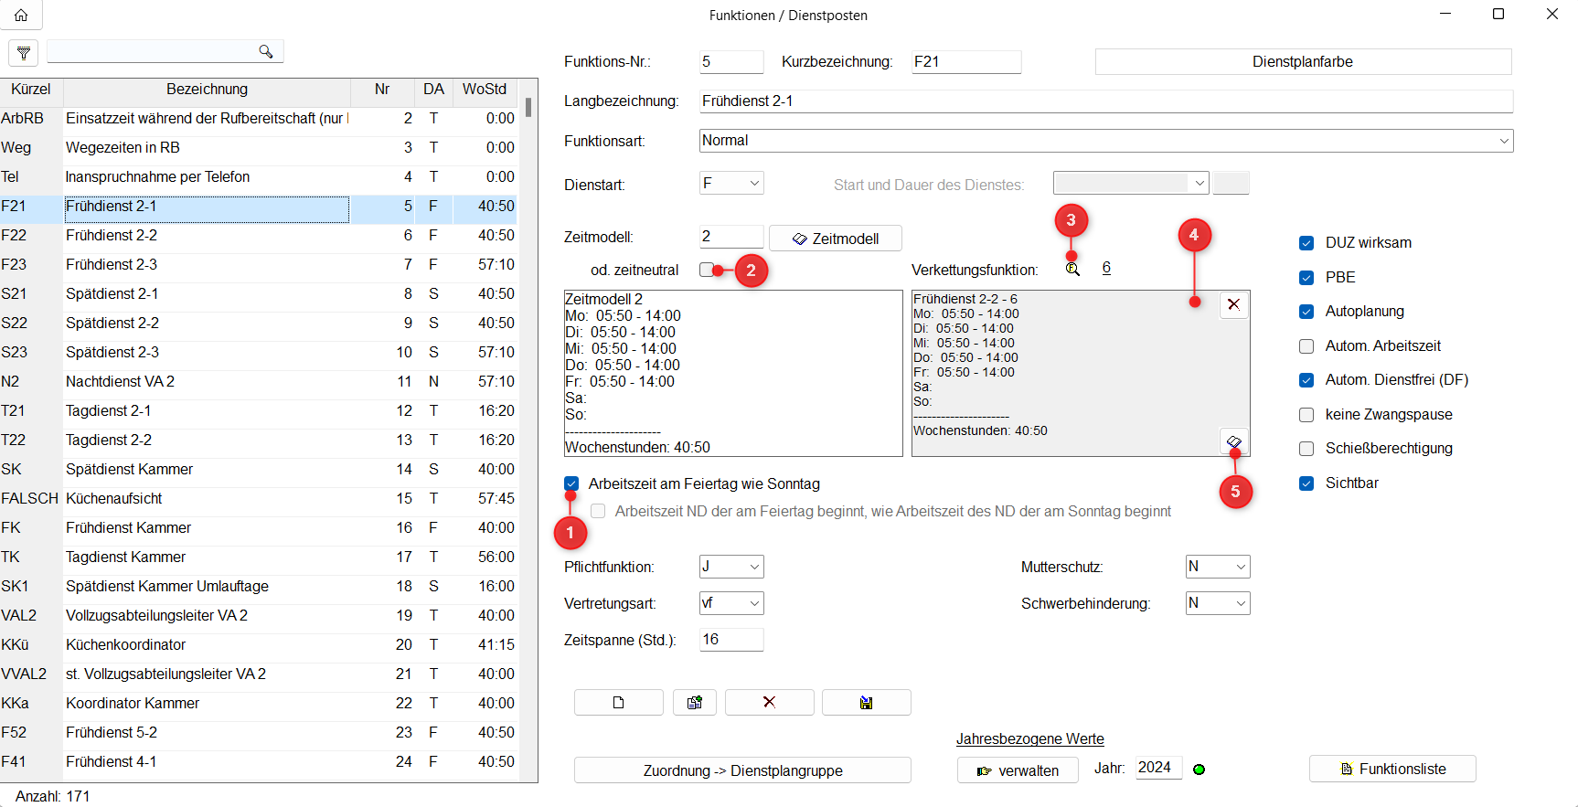Sort the list by the Bezeichnung column header
The width and height of the screenshot is (1578, 807).
coord(207,90)
